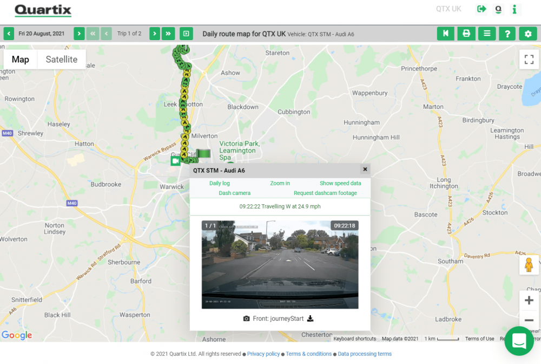The height and width of the screenshot is (364, 541).
Task: Open the user account icon
Action: click(x=498, y=9)
